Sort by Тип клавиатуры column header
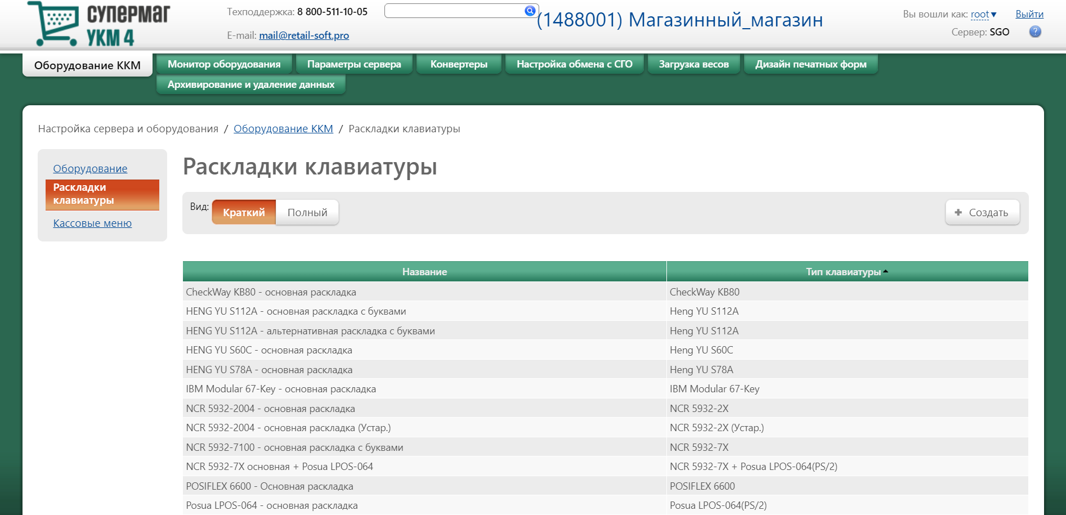 coord(847,271)
